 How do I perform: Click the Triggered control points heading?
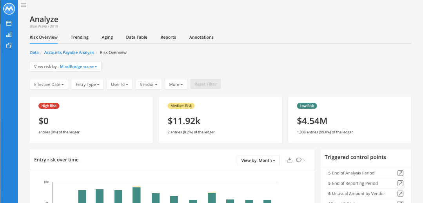[355, 157]
